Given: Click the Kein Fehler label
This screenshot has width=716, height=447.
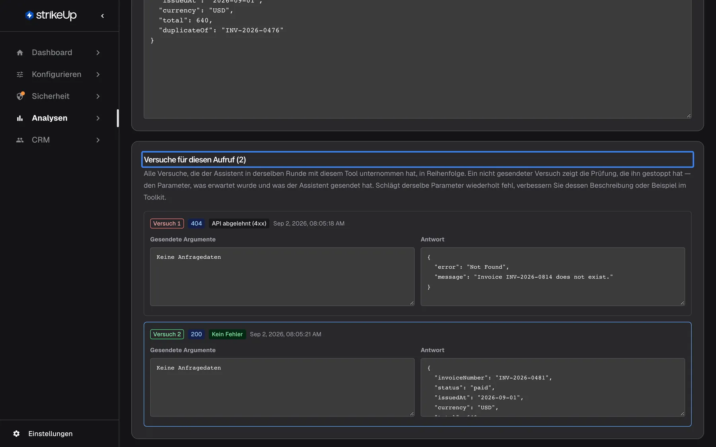Looking at the screenshot, I should click(x=227, y=334).
